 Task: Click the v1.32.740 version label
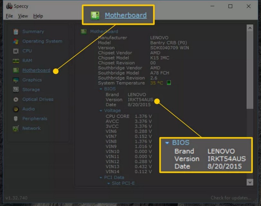pyautogui.click(x=16, y=198)
